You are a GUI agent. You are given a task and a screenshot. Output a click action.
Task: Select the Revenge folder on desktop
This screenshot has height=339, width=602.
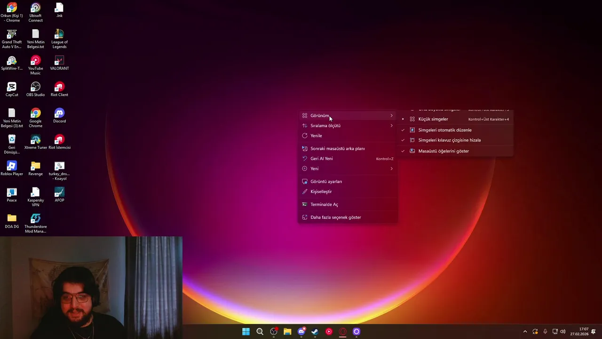pyautogui.click(x=35, y=169)
